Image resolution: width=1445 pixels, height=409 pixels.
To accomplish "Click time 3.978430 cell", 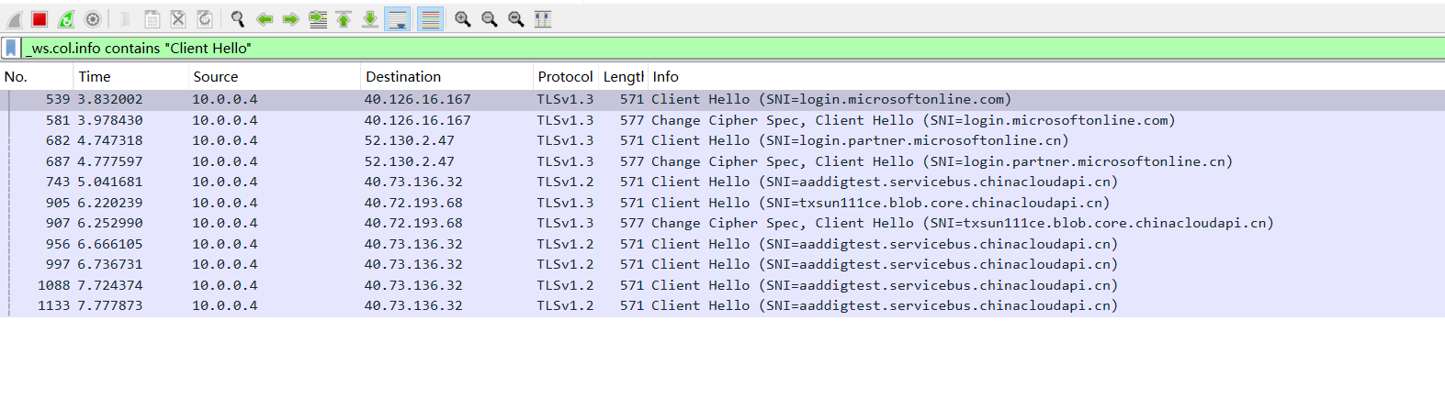I will tap(110, 120).
